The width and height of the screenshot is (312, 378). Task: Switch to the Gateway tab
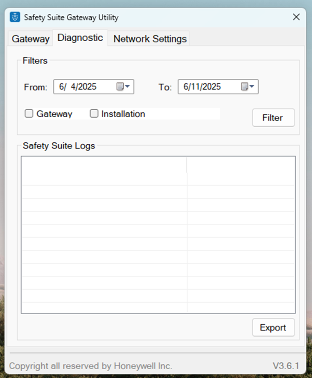click(x=30, y=39)
